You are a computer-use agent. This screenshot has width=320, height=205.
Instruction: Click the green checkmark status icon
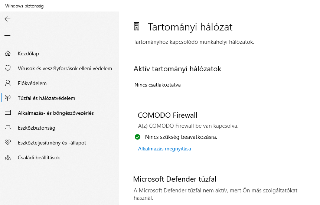pyautogui.click(x=138, y=137)
